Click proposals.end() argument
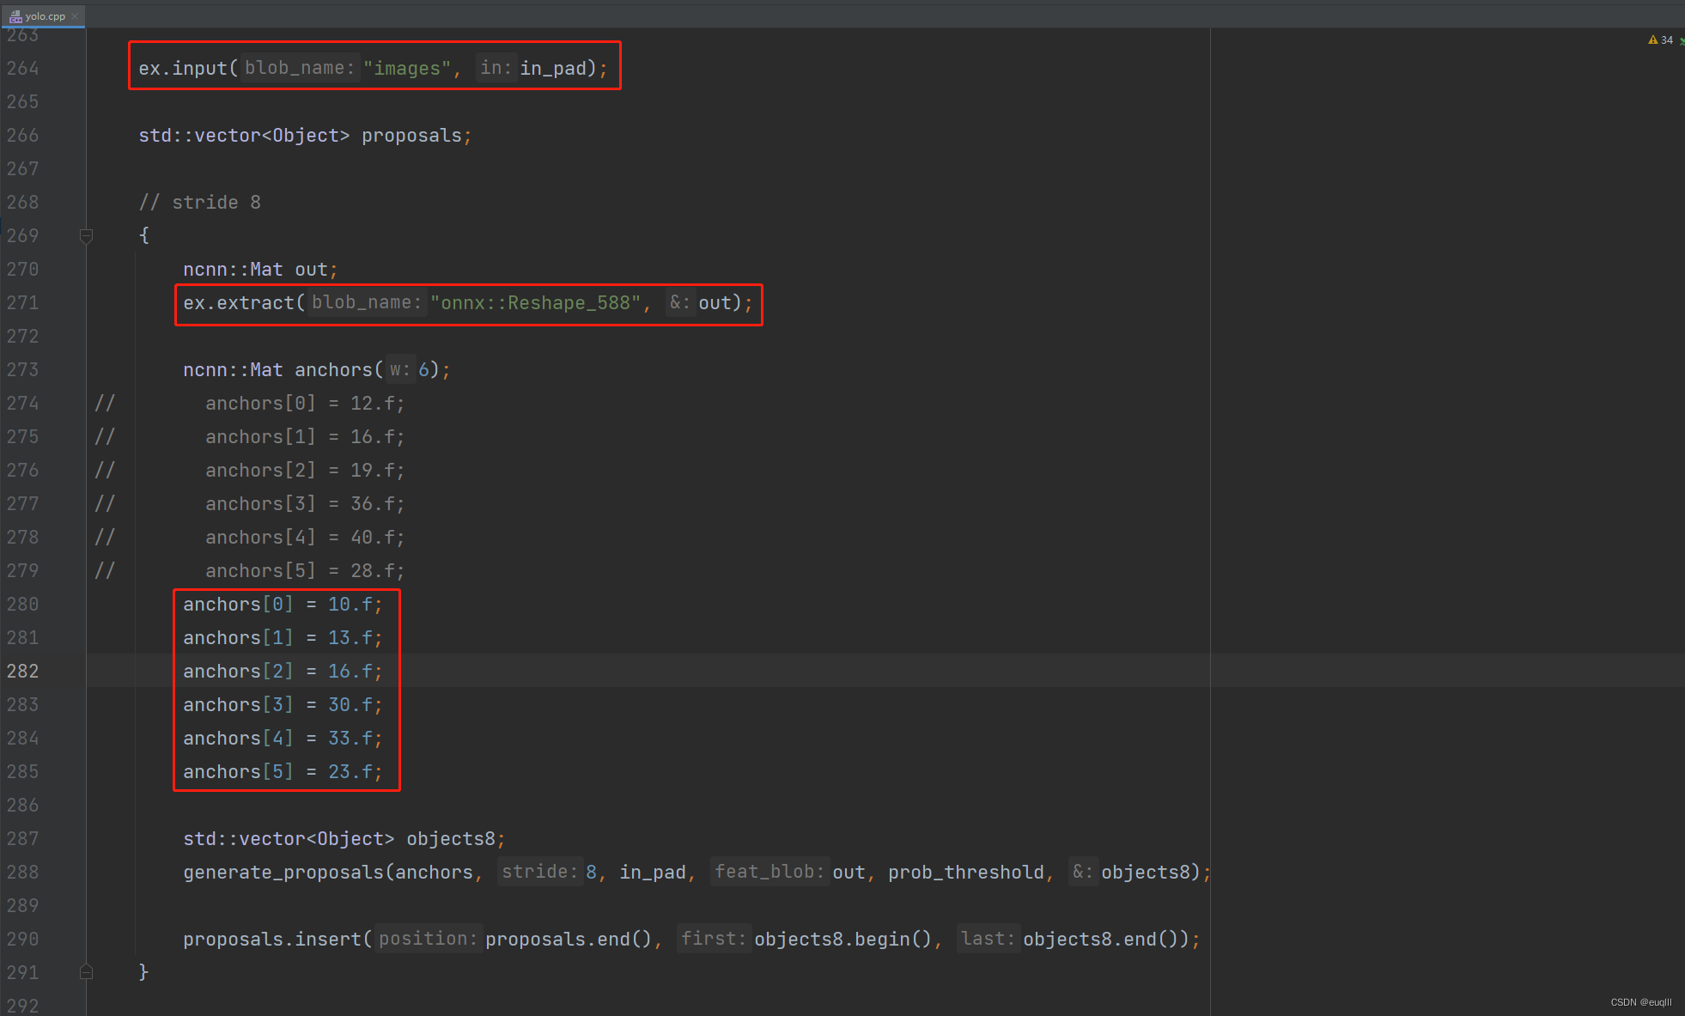Viewport: 1685px width, 1016px height. pyautogui.click(x=569, y=939)
